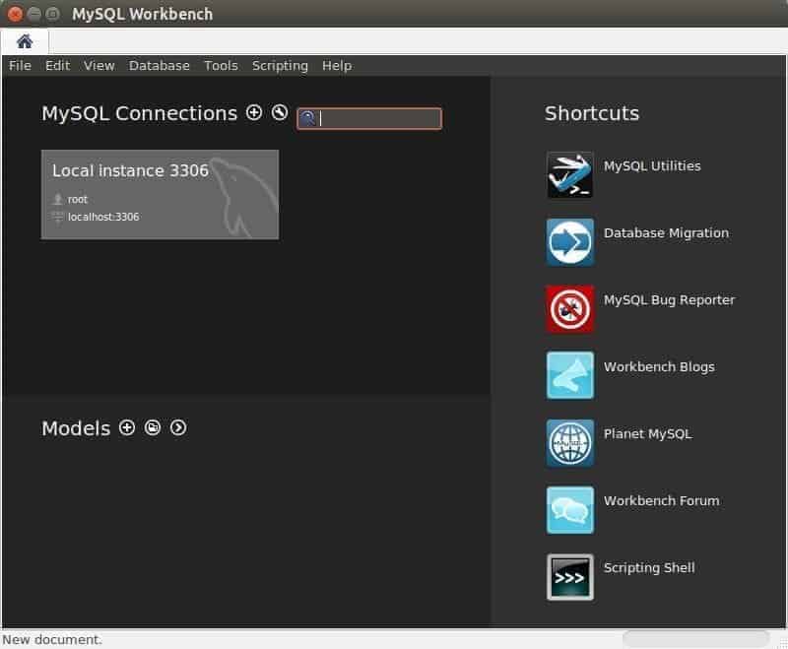Click the Workbench Blogs label
Image resolution: width=788 pixels, height=649 pixels.
659,367
